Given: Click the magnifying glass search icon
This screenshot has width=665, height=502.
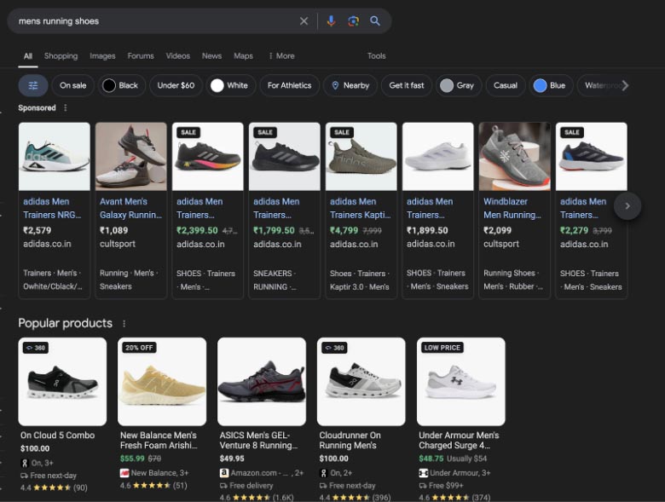Looking at the screenshot, I should [375, 20].
